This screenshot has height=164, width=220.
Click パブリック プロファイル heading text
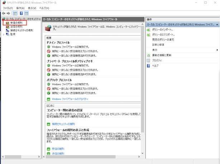(x=59, y=80)
